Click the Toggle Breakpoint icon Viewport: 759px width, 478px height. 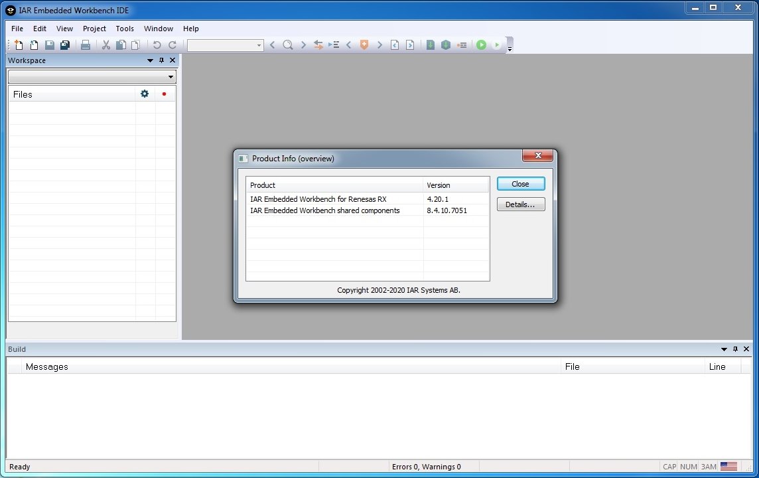click(x=461, y=45)
